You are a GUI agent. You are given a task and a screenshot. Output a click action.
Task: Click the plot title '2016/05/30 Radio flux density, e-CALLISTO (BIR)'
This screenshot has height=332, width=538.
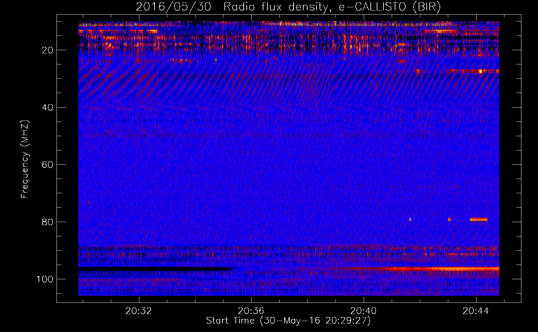(288, 7)
